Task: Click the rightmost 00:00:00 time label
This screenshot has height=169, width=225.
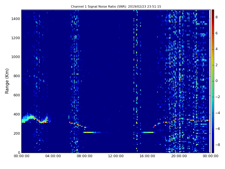Action: [x=210, y=156]
